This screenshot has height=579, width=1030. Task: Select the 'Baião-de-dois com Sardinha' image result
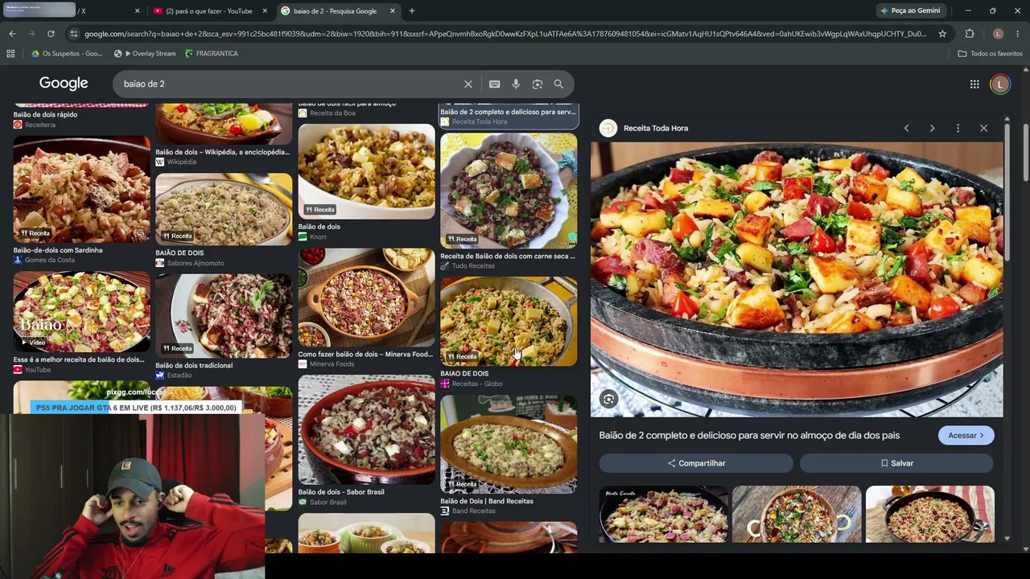(81, 190)
